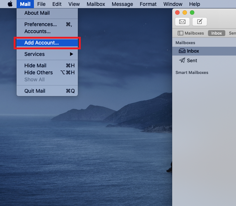Screen dimensions: 236x206
Task: Choose Hide Mail
Action: point(47,65)
